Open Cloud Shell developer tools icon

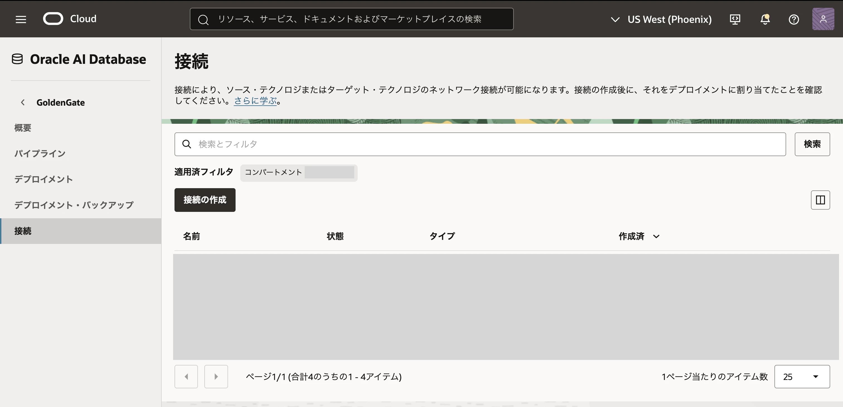coord(735,19)
